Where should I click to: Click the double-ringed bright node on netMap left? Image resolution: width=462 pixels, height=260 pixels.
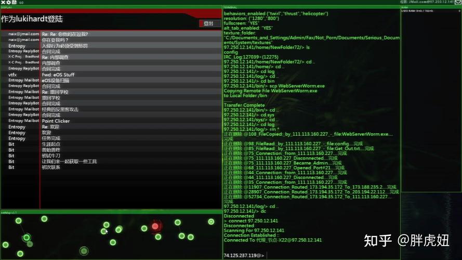[26, 238]
